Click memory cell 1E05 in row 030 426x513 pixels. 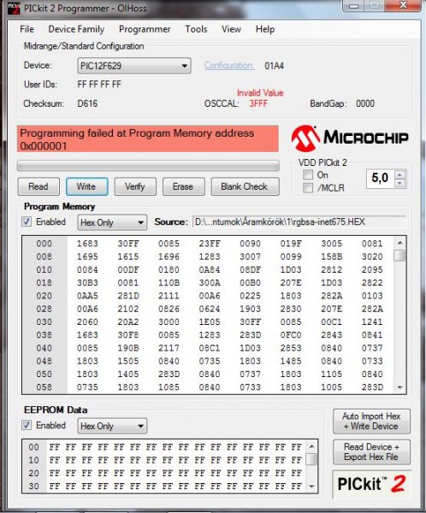(210, 322)
